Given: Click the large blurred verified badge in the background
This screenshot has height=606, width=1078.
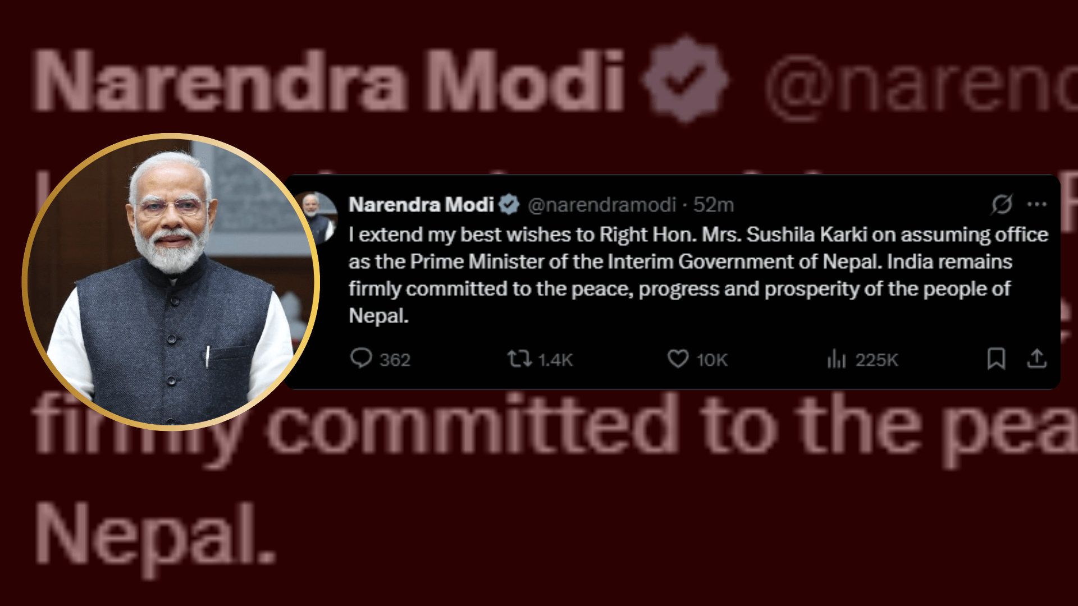Looking at the screenshot, I should pos(685,79).
